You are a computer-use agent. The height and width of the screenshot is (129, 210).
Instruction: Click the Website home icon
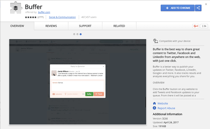(154, 103)
